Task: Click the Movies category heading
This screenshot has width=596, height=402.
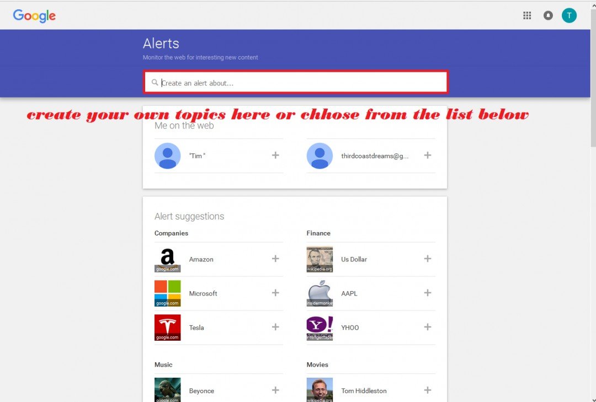Action: pos(317,365)
